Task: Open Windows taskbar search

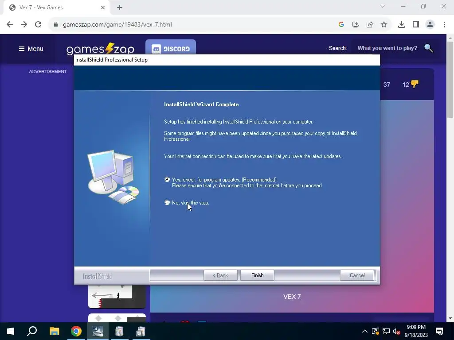Action: 32,331
